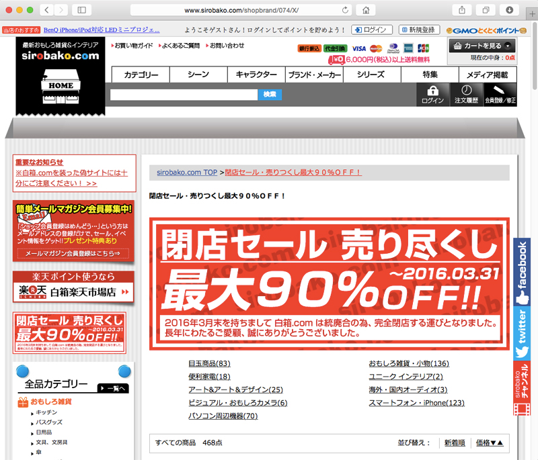
Task: Click the sirobako.com HOME shop logo
Action: coord(61,76)
